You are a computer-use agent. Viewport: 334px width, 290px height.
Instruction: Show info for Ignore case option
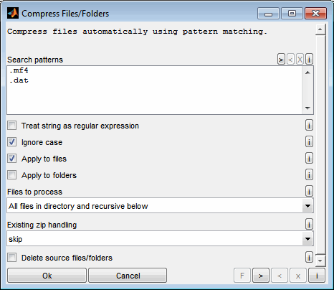309,141
